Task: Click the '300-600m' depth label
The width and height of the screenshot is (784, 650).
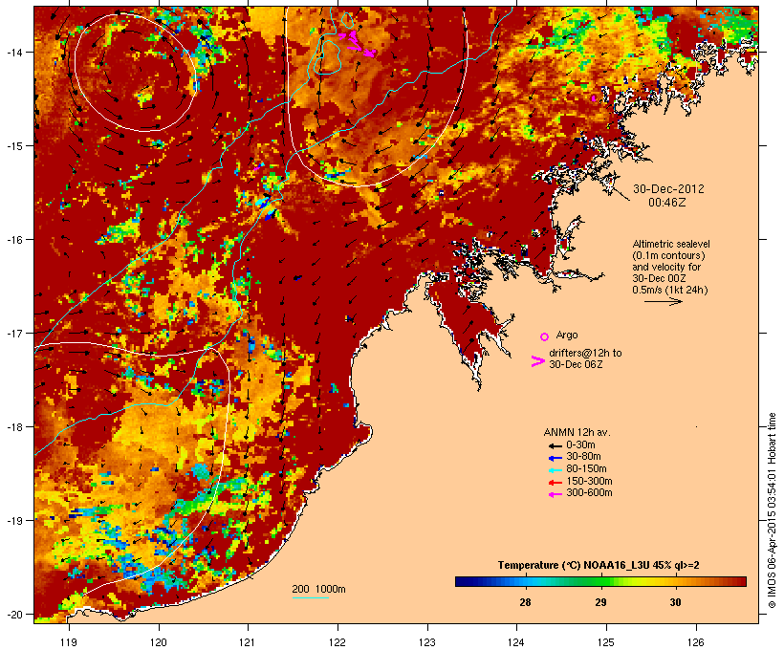Action: (x=589, y=493)
